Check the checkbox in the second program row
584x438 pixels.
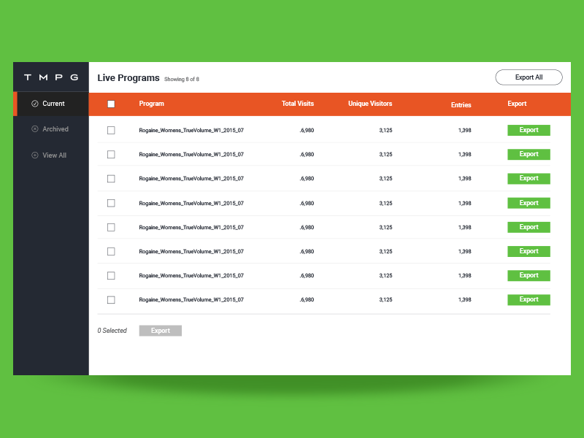pos(111,154)
